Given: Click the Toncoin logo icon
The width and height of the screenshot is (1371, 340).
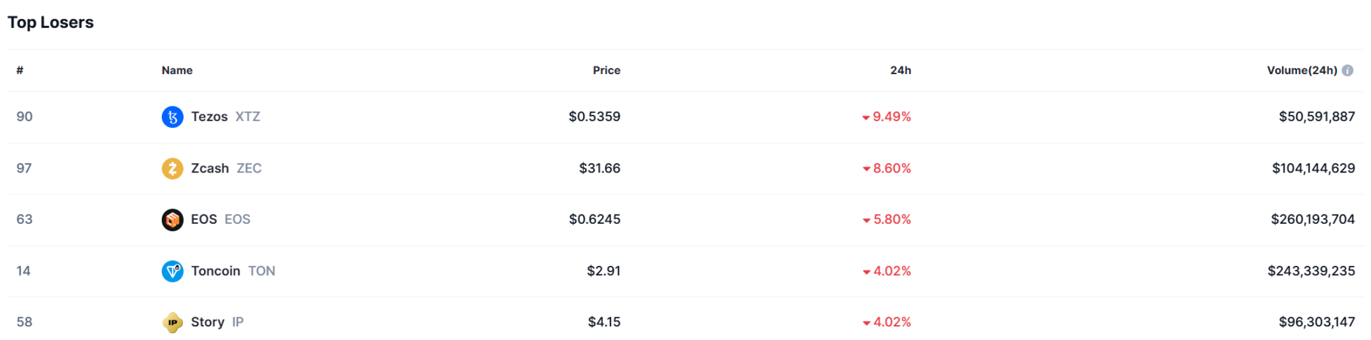Looking at the screenshot, I should (x=172, y=271).
